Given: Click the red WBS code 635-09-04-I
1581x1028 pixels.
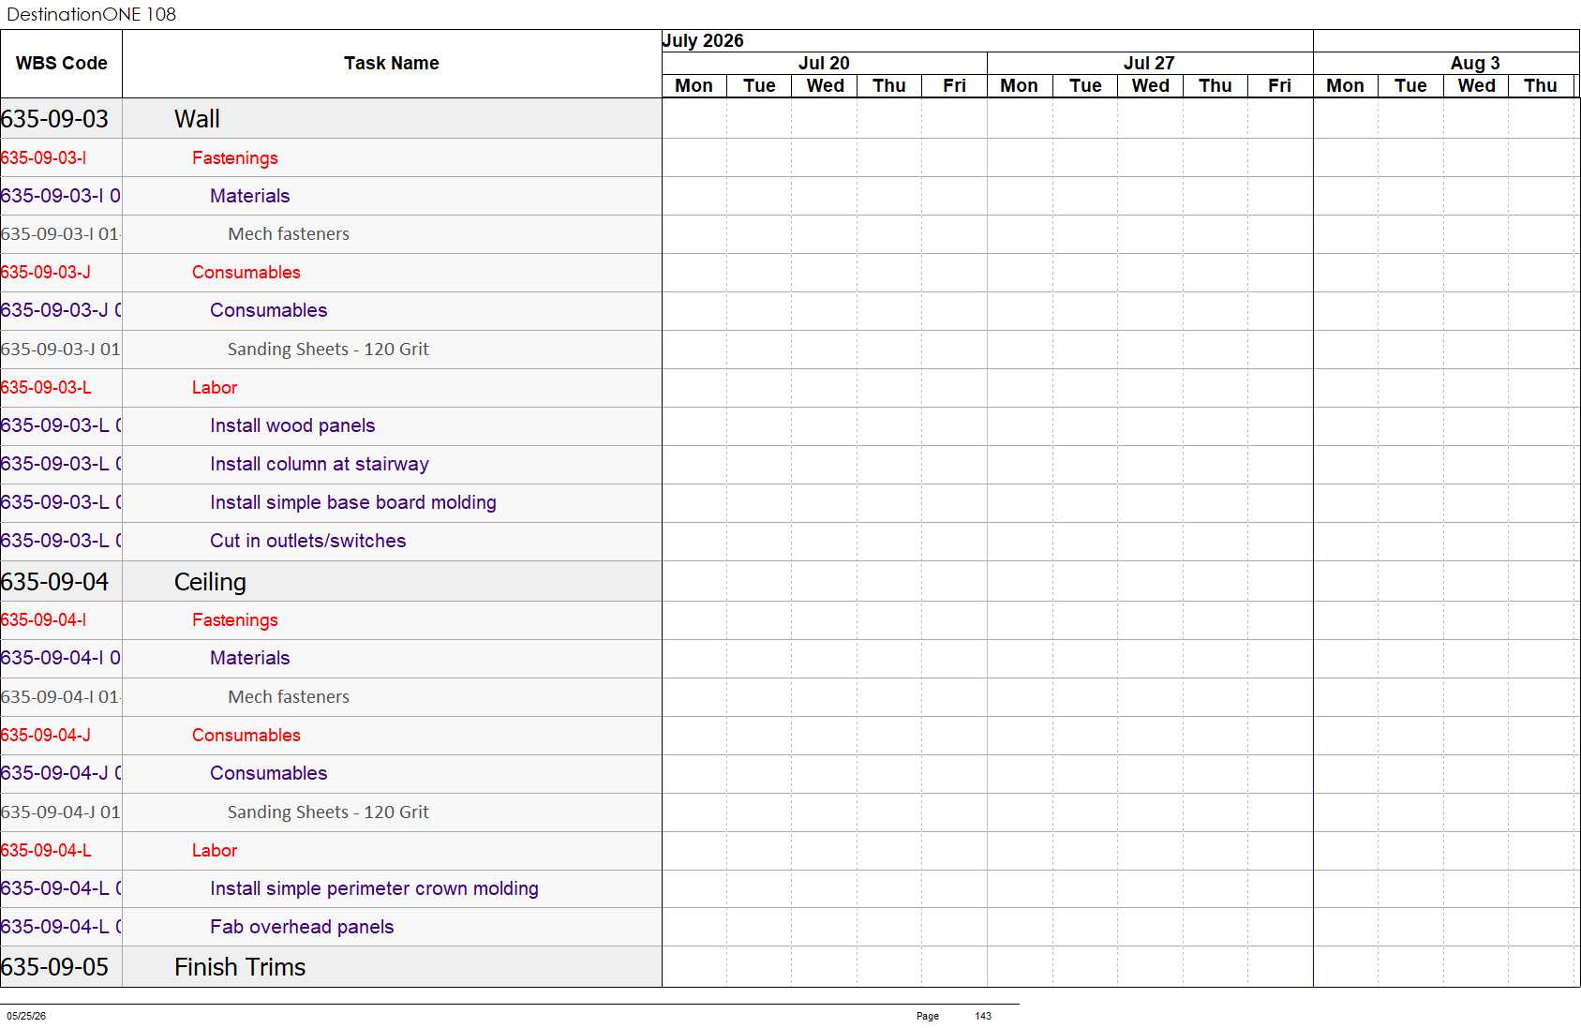Looking at the screenshot, I should (43, 620).
